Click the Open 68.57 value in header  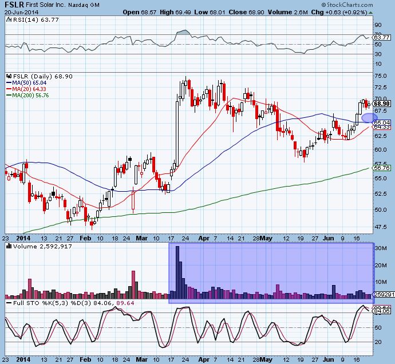click(140, 12)
